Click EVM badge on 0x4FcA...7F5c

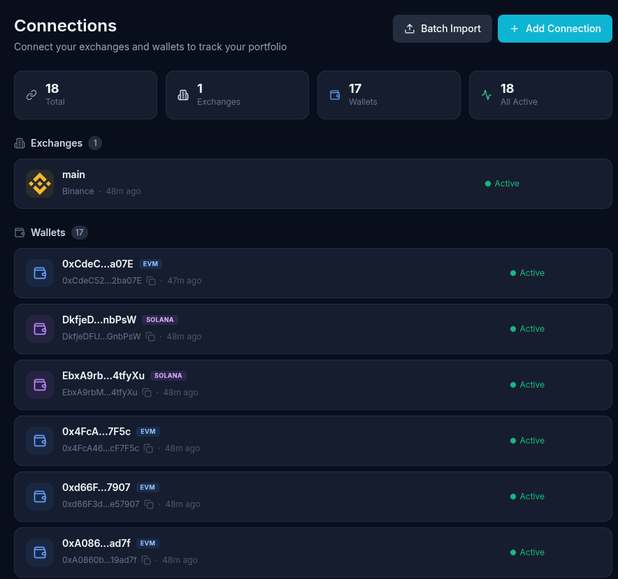click(x=148, y=432)
